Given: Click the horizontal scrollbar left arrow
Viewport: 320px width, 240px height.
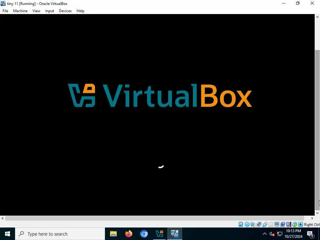Looking at the screenshot, I should 2,218.
